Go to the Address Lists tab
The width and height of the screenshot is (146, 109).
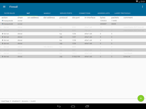point(104,13)
